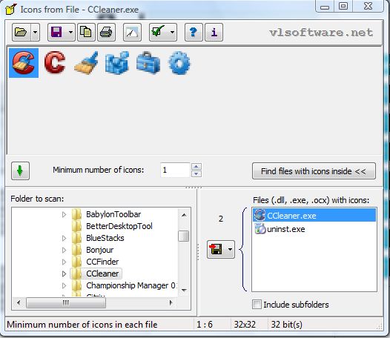Decrease minimum number of icons
Viewport: 390px width, 338px height.
(x=196, y=173)
